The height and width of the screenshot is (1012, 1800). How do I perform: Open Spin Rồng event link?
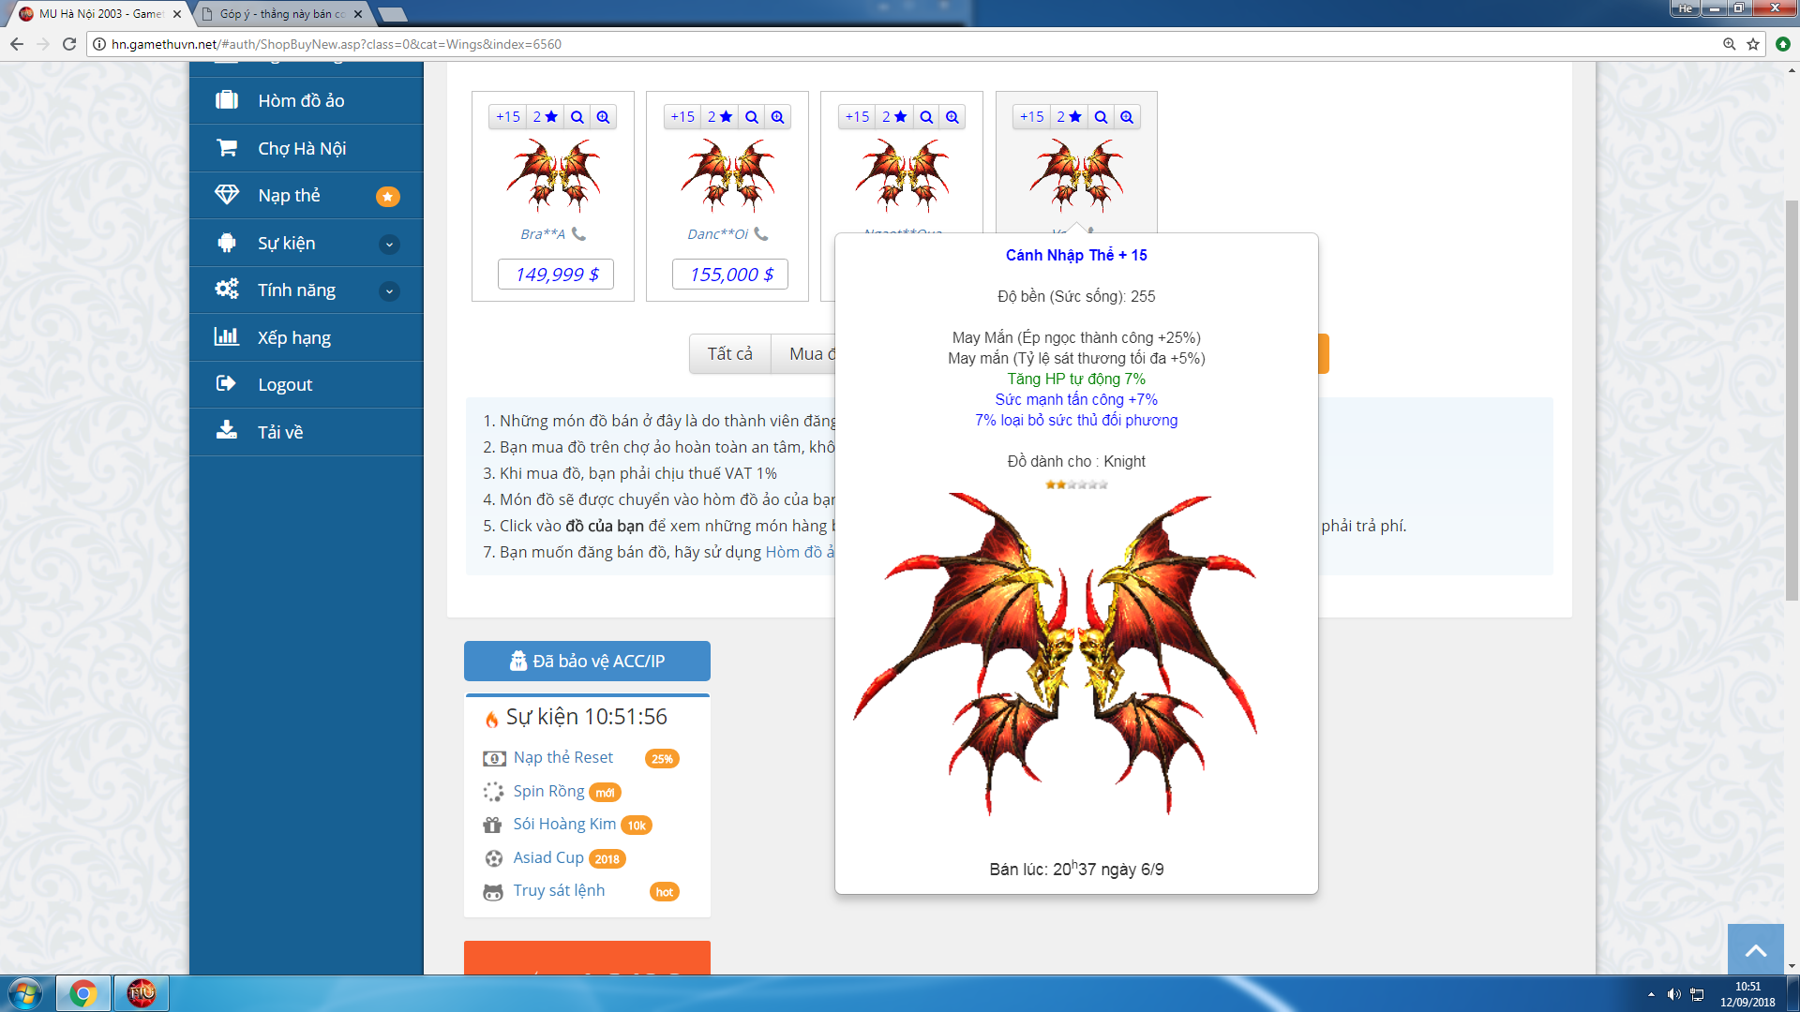(x=548, y=791)
